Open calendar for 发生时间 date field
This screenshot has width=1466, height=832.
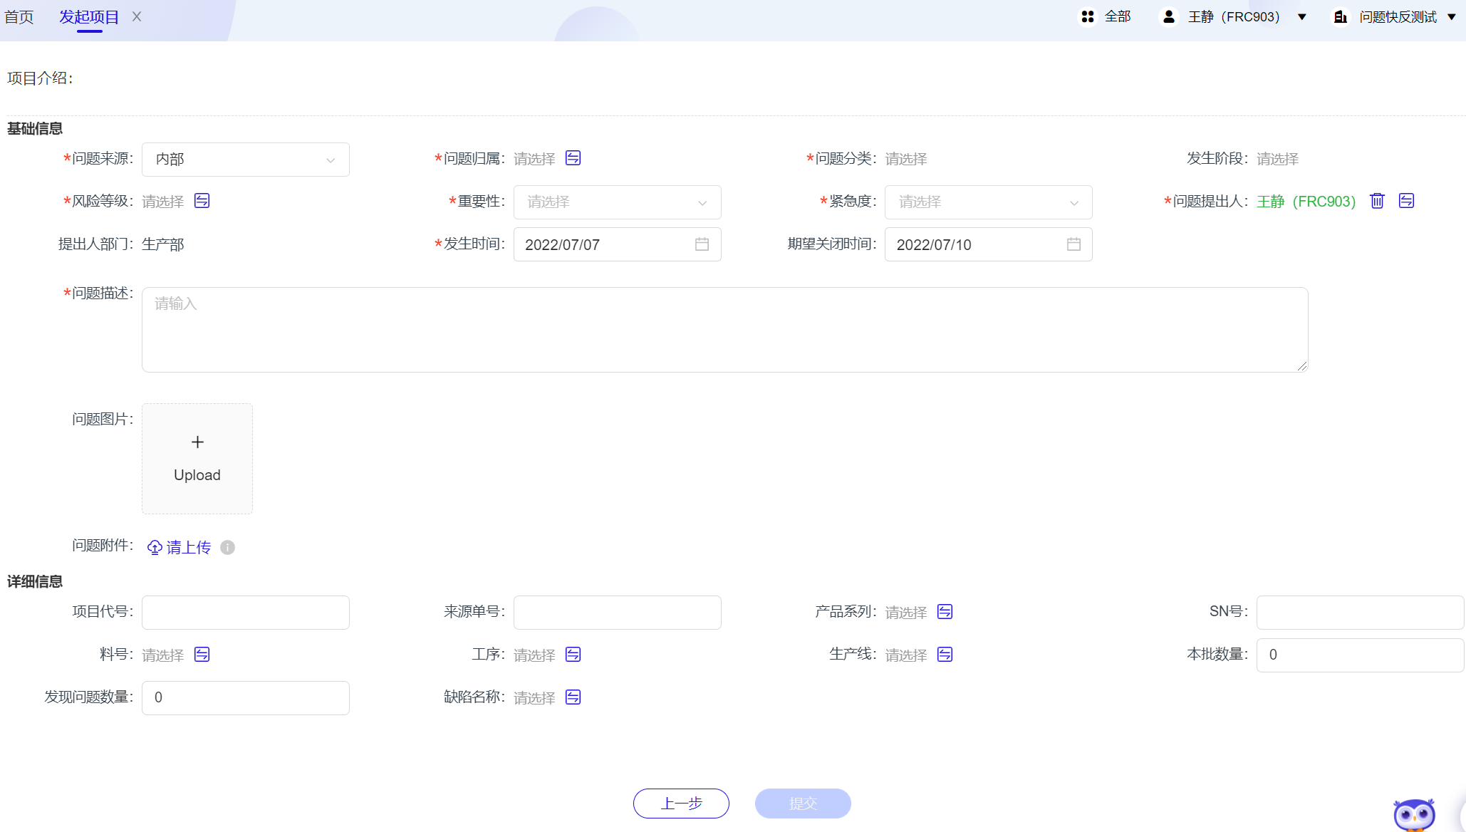[x=702, y=244]
